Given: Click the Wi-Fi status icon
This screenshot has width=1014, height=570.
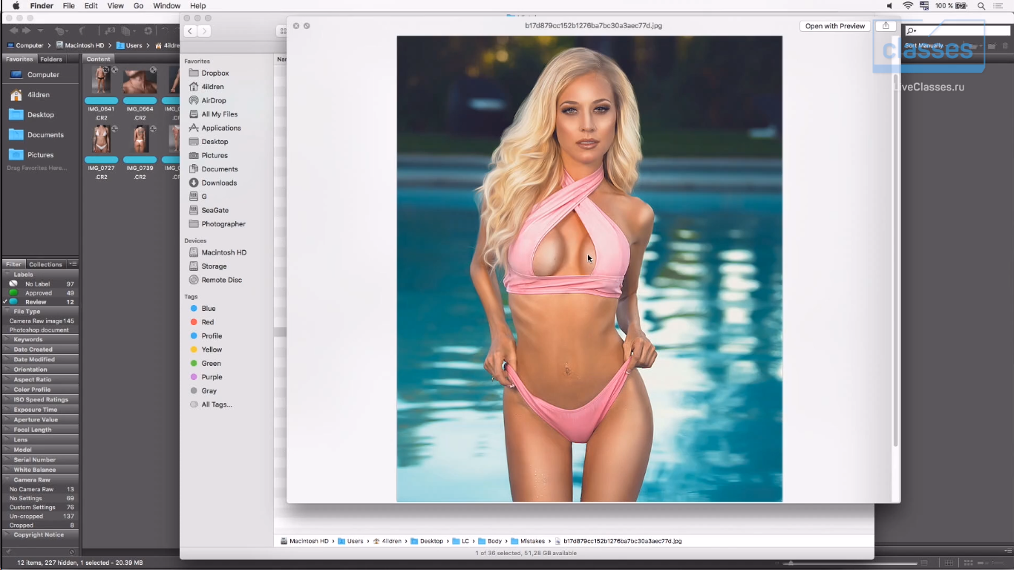Looking at the screenshot, I should [908, 6].
